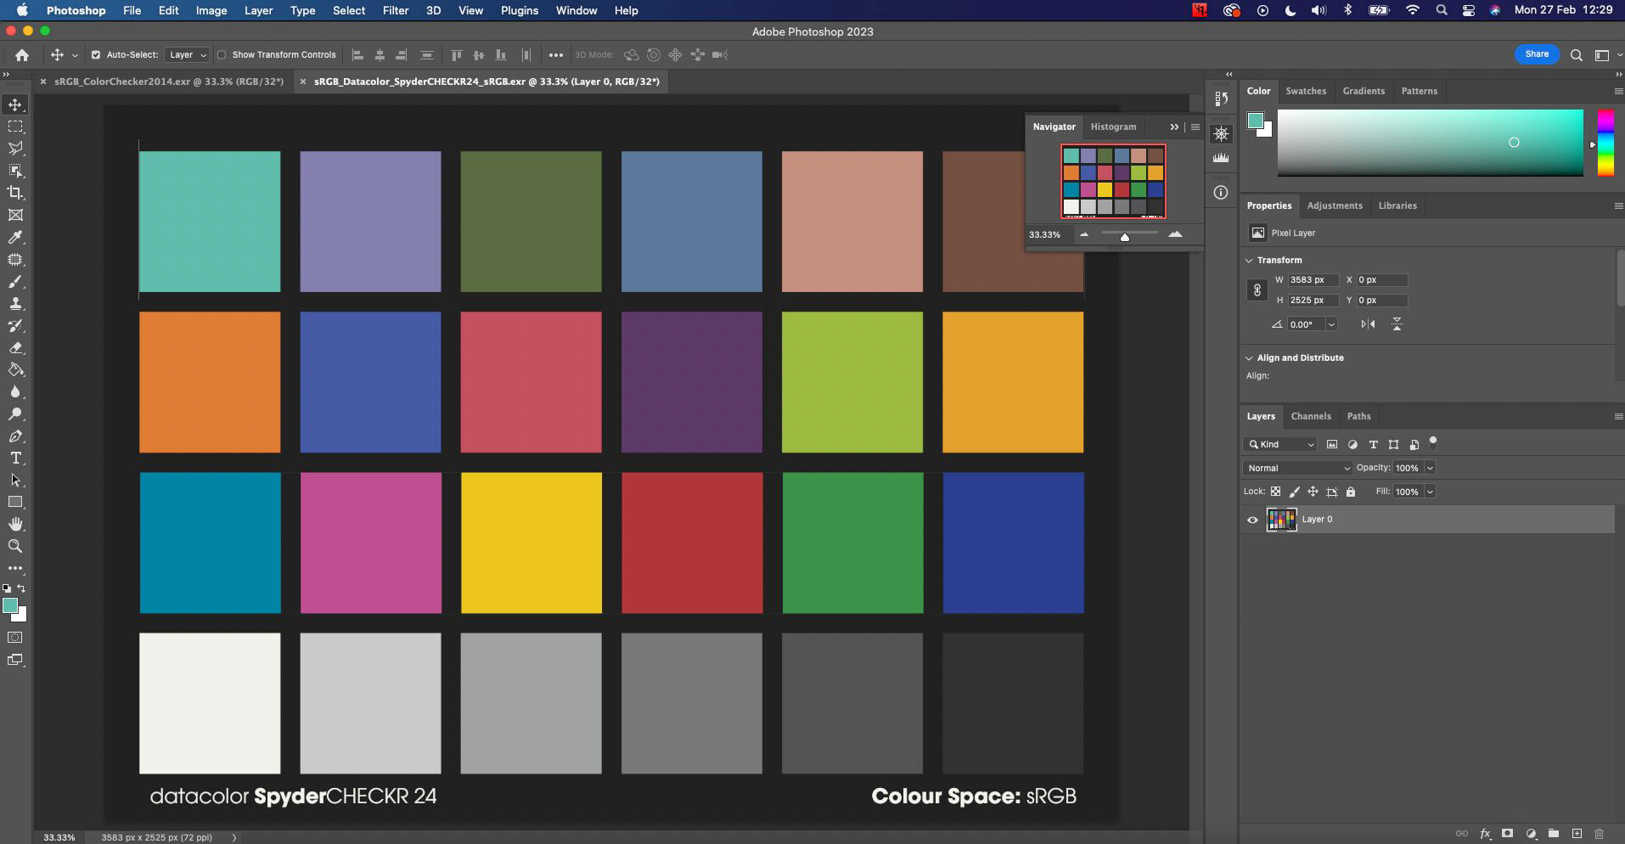Select the Rectangle shape tool

pos(15,503)
